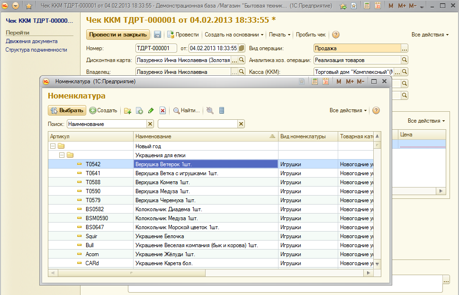Click M+ button in main title bar
Image resolution: width=459 pixels, height=295 pixels.
(x=402, y=6)
